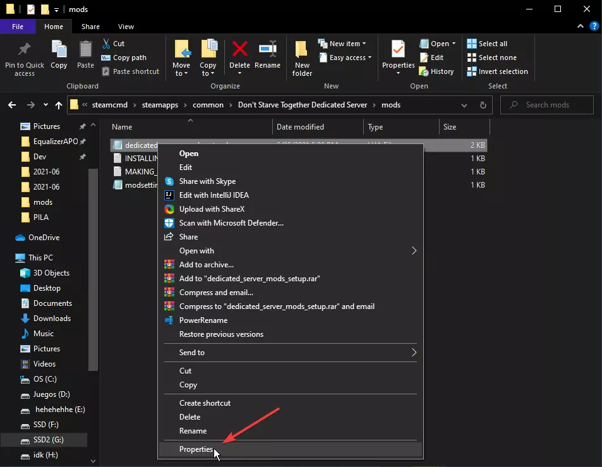
Task: Click Invert selection in ribbon
Action: [x=497, y=71]
